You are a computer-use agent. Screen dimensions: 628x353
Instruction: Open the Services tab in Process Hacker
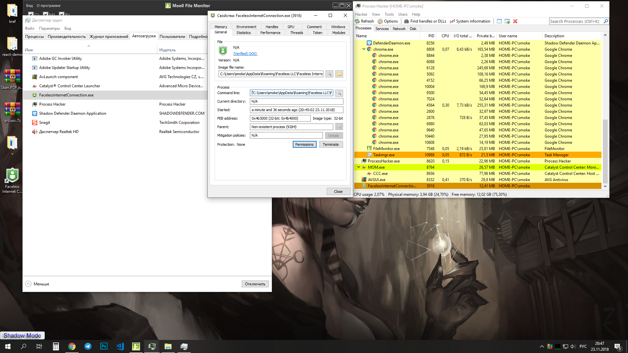382,29
